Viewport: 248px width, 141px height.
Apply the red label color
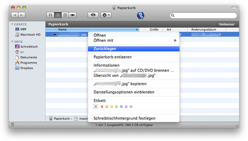pyautogui.click(x=102, y=106)
